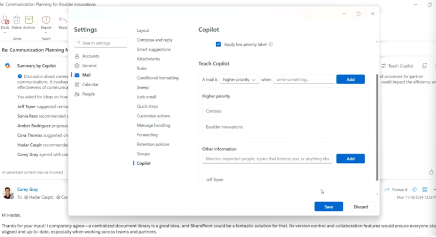Open Rules settings

(x=142, y=68)
